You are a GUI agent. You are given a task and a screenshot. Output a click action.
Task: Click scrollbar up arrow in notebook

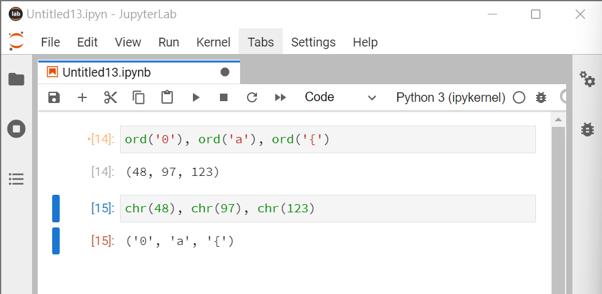(558, 120)
